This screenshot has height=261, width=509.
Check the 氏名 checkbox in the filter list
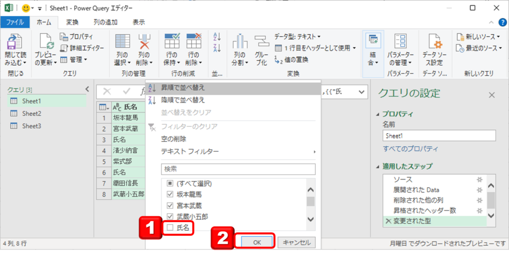click(170, 228)
